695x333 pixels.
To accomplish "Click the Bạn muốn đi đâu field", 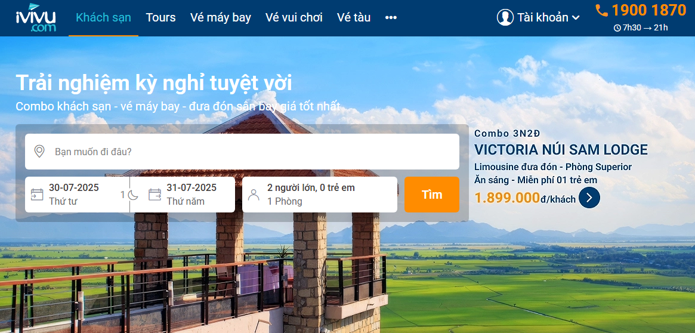I will click(242, 152).
